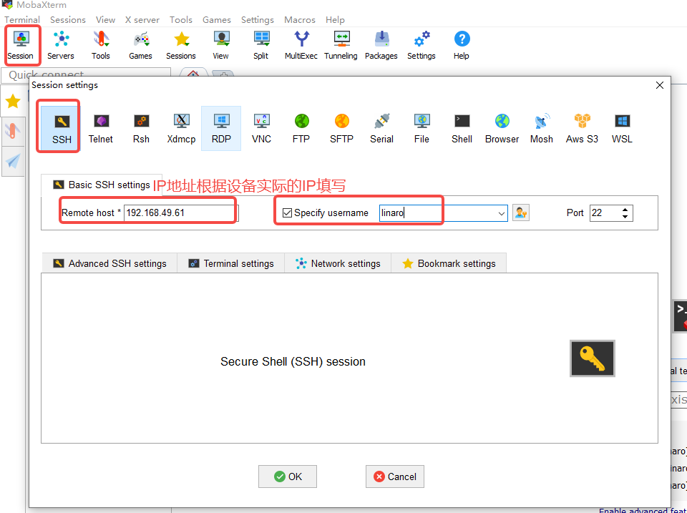The width and height of the screenshot is (687, 513).
Task: Click the MultiExec toolbar icon
Action: [301, 46]
